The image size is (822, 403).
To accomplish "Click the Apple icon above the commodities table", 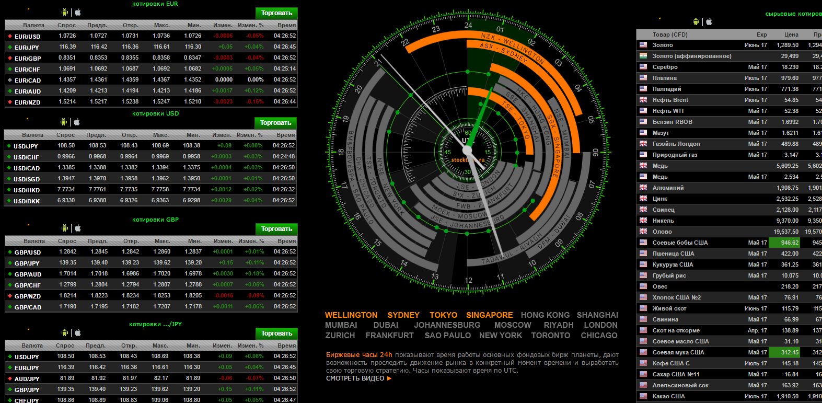I will pyautogui.click(x=709, y=21).
